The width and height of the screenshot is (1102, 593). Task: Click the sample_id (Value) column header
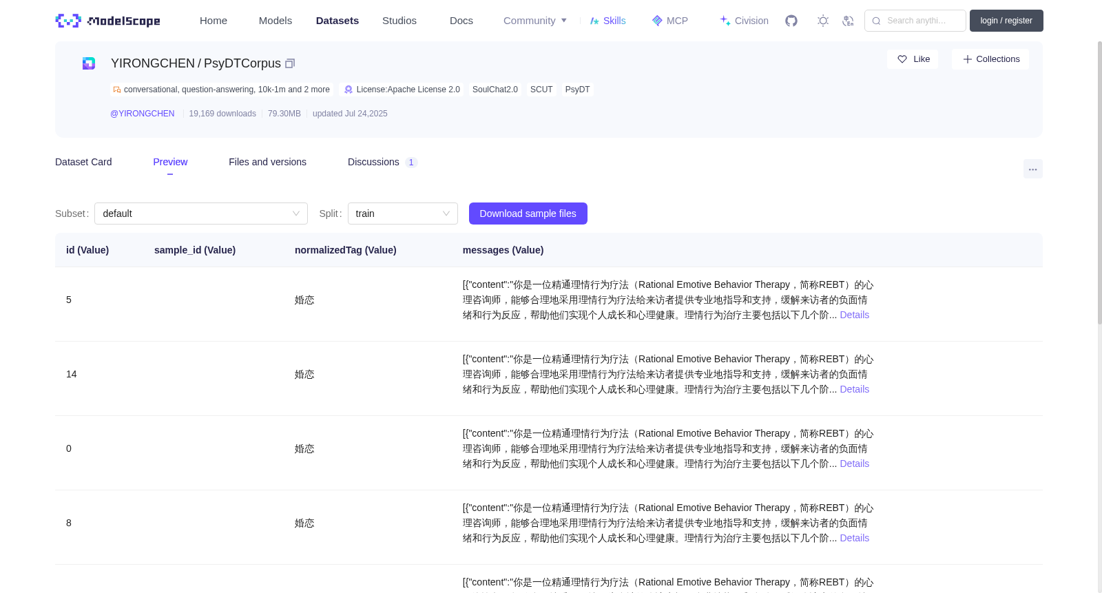point(195,250)
